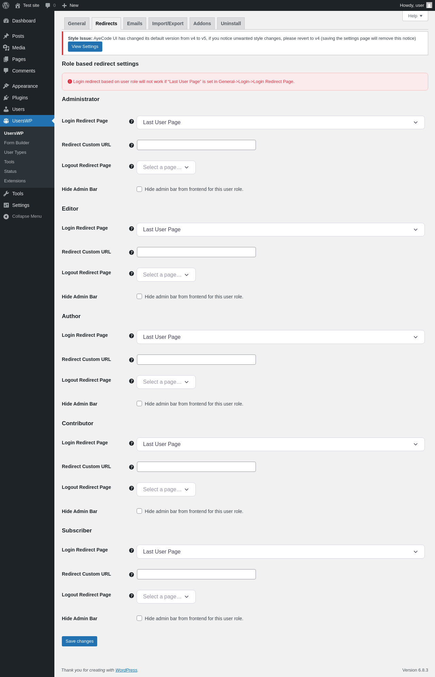Enable Hide Admin Bar for Administrator role
Image resolution: width=435 pixels, height=677 pixels.
click(139, 189)
